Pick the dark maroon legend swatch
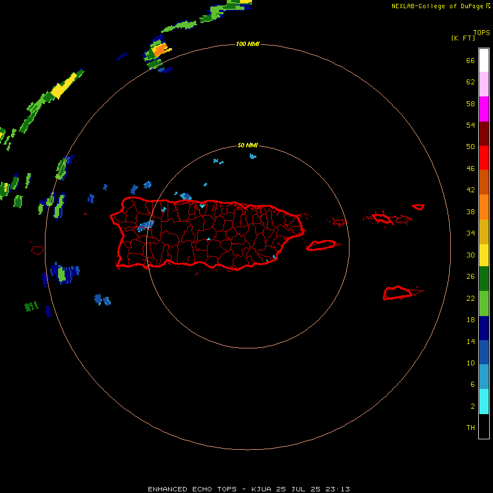 (x=484, y=133)
